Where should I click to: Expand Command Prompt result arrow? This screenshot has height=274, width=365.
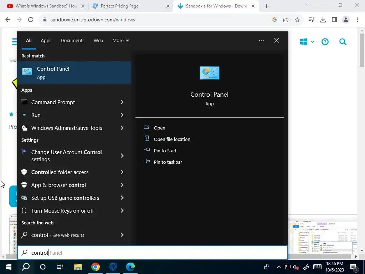122,102
